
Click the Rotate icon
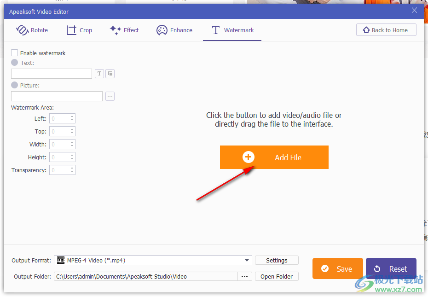22,30
